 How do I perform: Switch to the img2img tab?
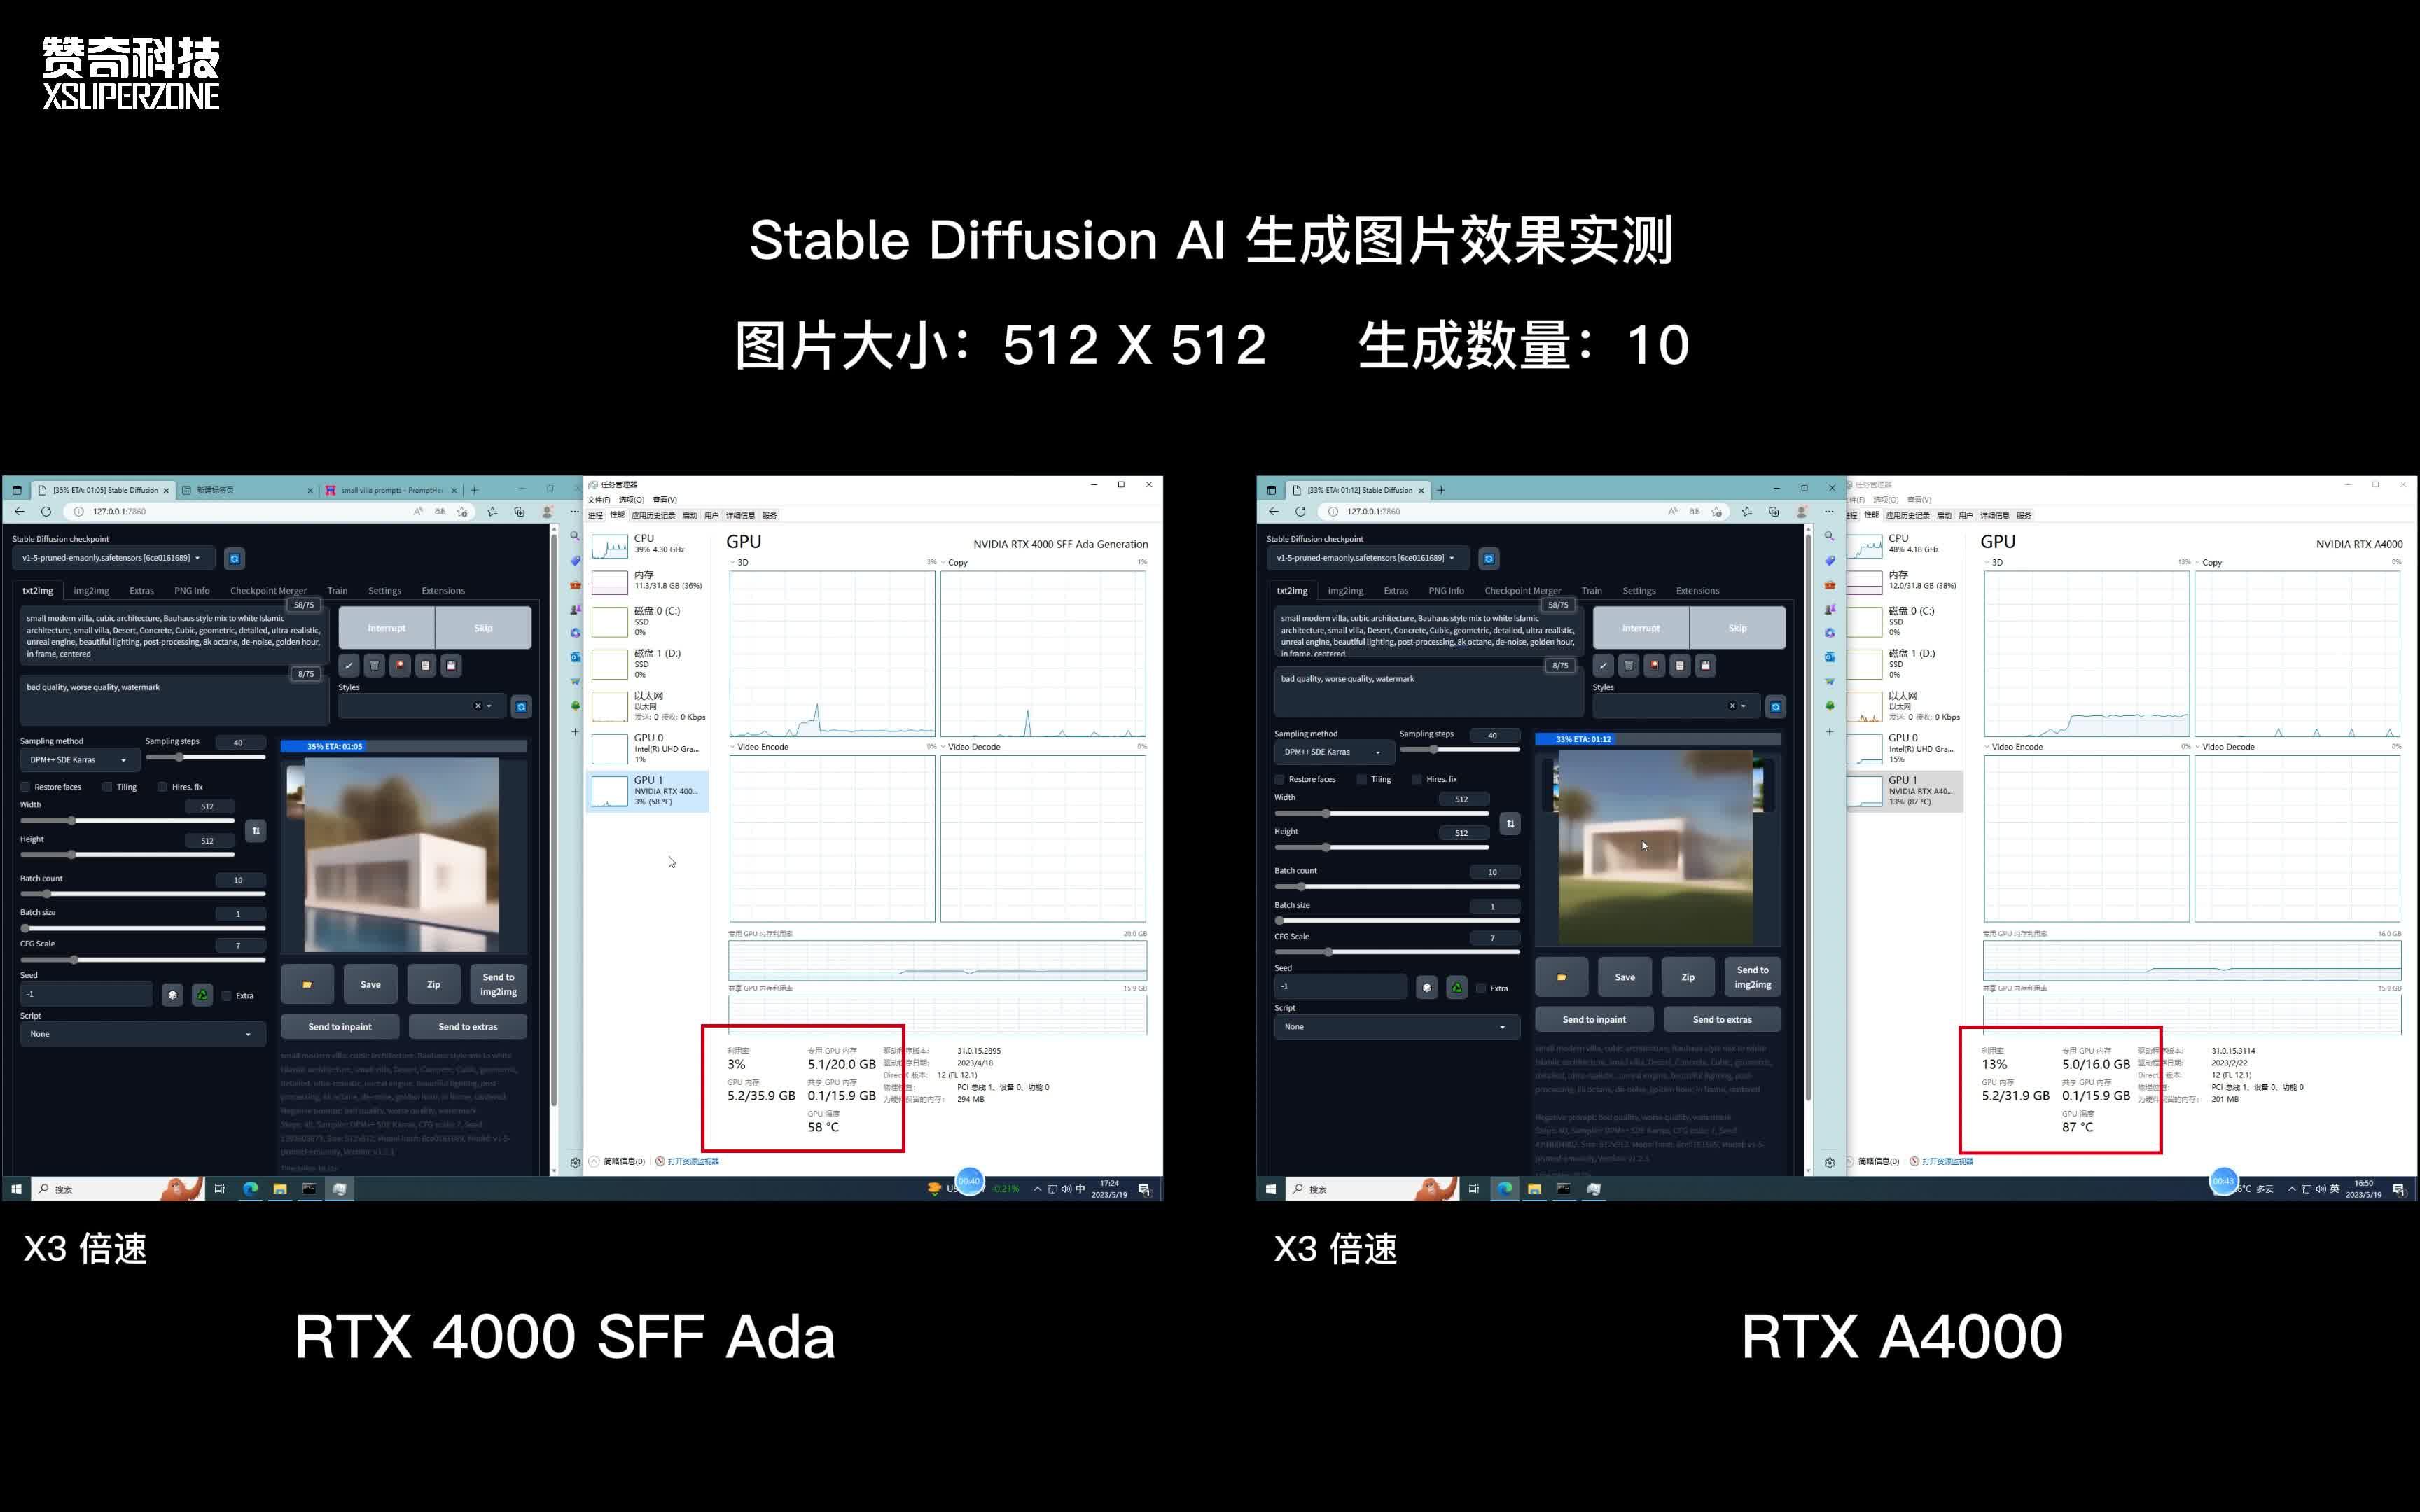(x=90, y=591)
